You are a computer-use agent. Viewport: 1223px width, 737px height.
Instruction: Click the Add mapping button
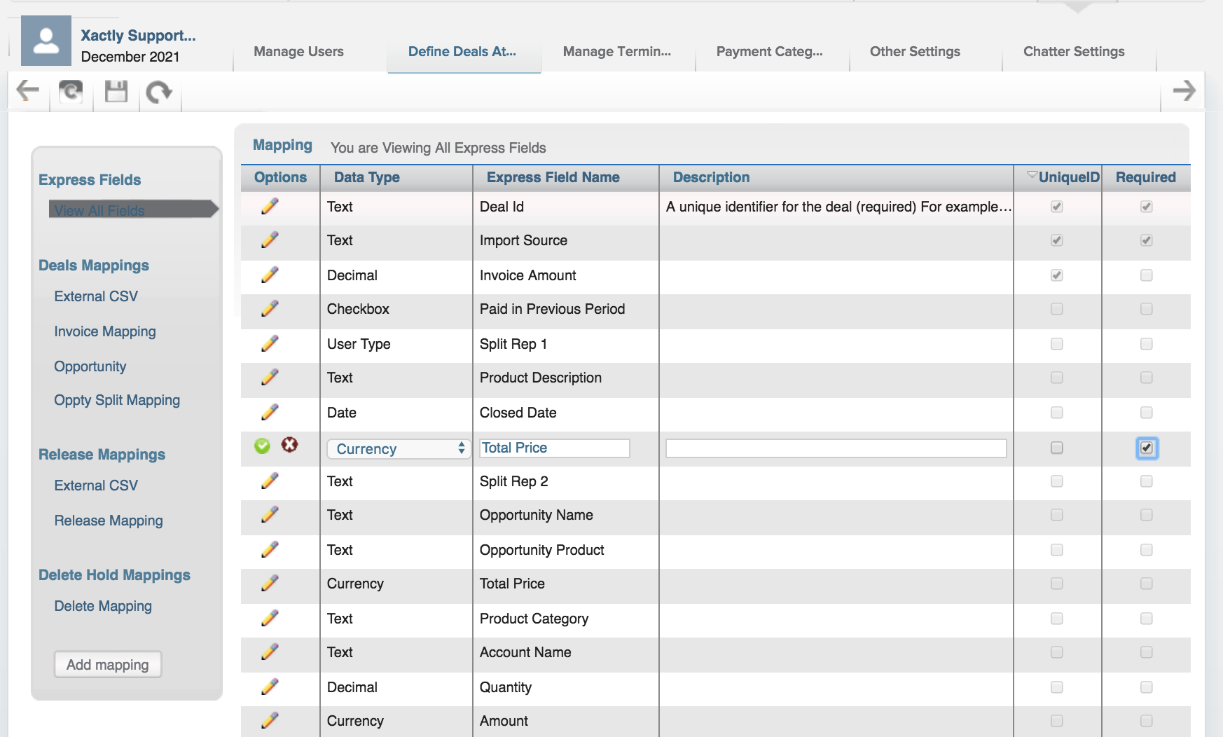pos(108,665)
